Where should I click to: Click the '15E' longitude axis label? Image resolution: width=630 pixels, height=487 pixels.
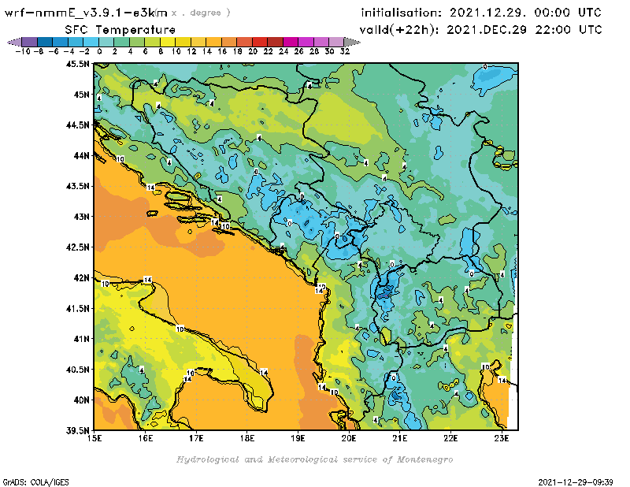(94, 438)
